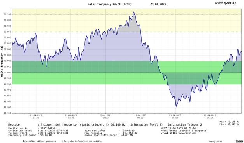Click the 50,090 y-axis tick label

click(x=8, y=20)
